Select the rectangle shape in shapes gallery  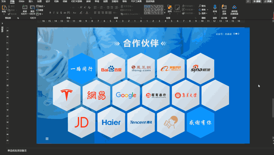pyautogui.click(x=158, y=6)
